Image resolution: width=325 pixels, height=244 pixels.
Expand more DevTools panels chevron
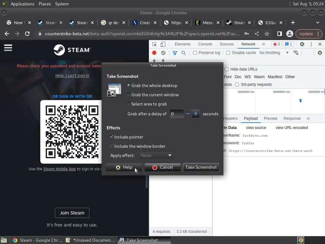click(263, 44)
